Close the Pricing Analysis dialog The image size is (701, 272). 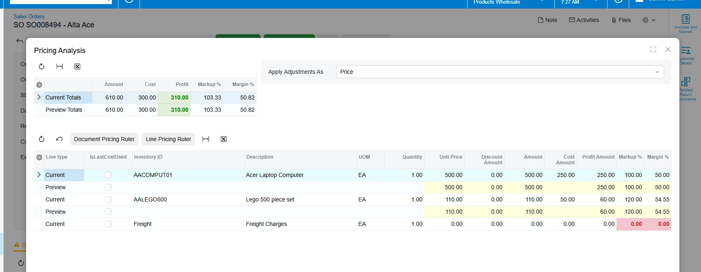[668, 49]
